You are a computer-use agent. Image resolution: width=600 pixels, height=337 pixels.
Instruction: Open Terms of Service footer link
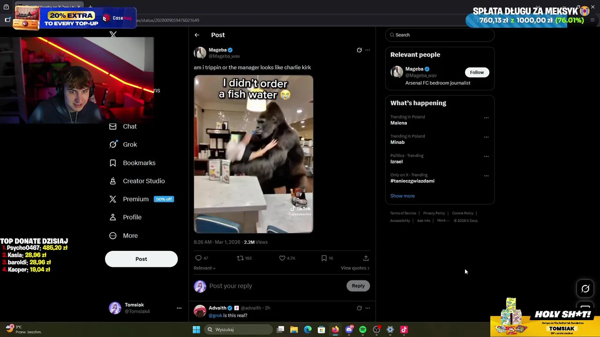point(403,213)
